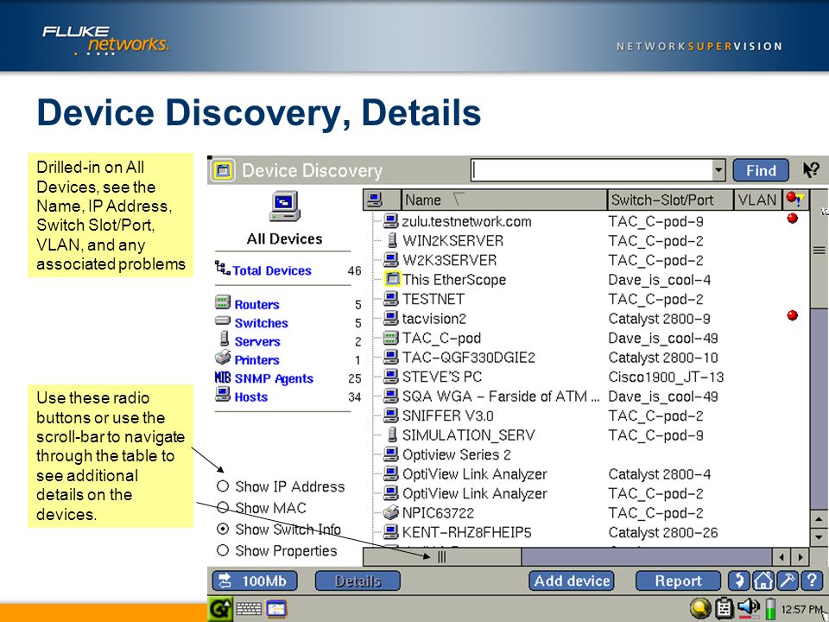The height and width of the screenshot is (622, 829).
Task: Click the vertical scrollbar thumb
Action: pos(819,249)
